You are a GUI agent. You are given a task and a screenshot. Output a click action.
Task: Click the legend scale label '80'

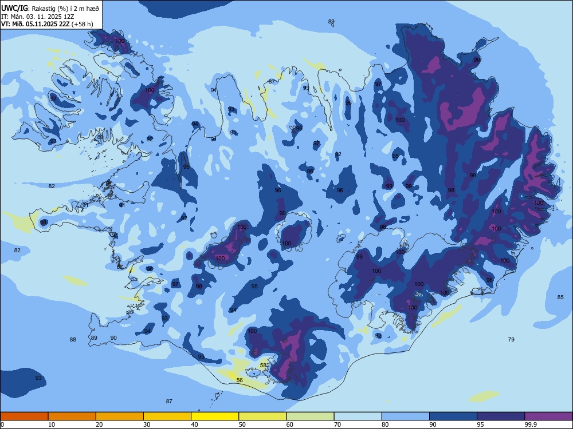click(385, 424)
